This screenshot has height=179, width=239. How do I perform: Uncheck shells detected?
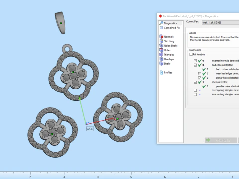[x=195, y=82]
